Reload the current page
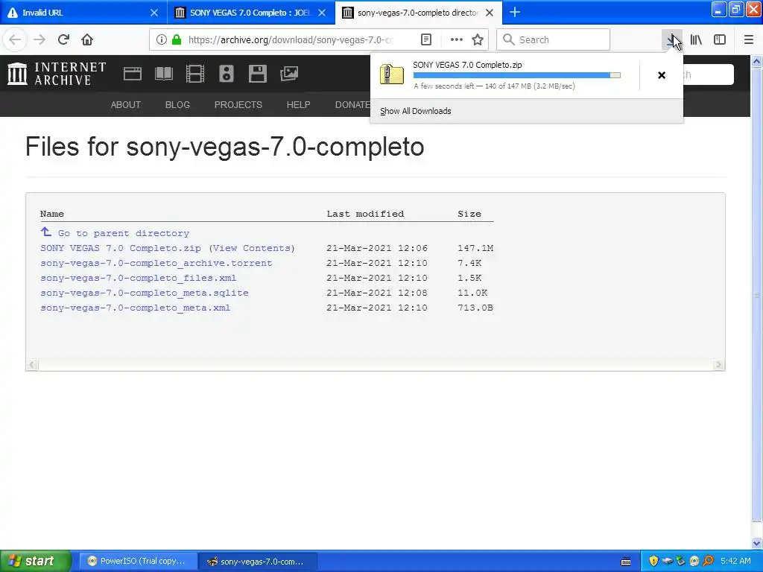 point(63,40)
